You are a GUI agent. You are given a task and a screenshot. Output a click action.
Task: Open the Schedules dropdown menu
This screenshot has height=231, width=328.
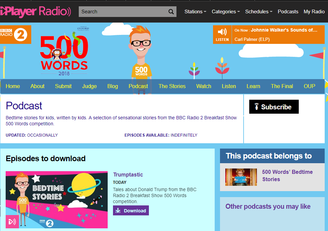coord(259,12)
